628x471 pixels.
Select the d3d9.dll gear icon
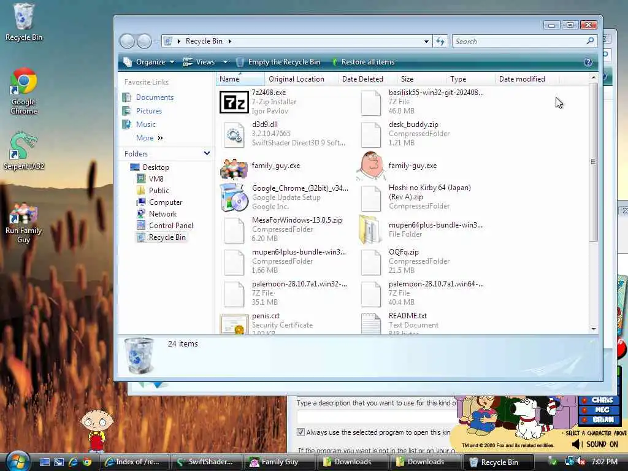(234, 135)
